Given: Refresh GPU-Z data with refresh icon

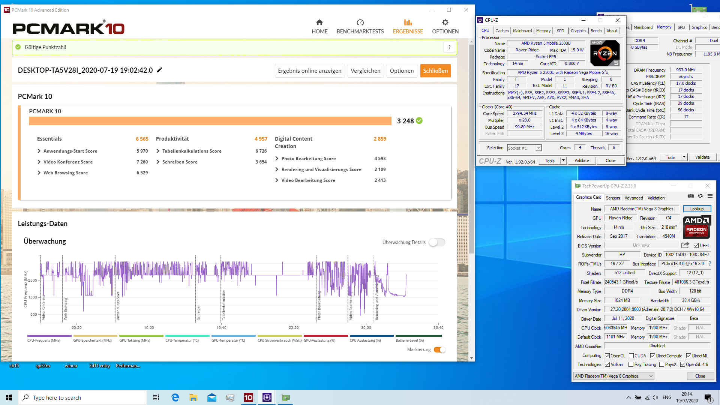Looking at the screenshot, I should tap(700, 196).
